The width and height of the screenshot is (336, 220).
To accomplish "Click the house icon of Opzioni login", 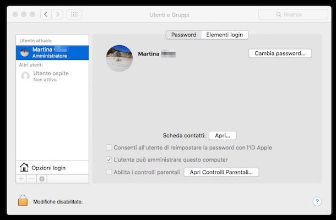I will [x=24, y=167].
